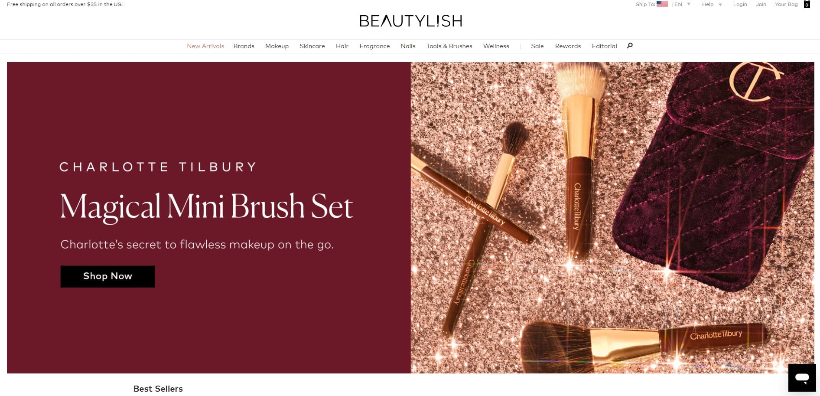Click the Charlotte Tilbury brushes banner image
The width and height of the screenshot is (820, 396).
click(612, 217)
